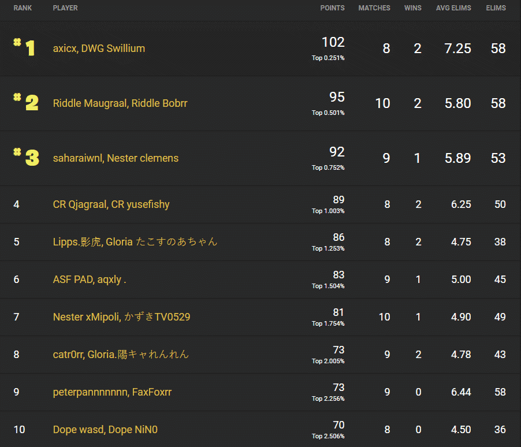521x447 pixels.
Task: Open axicx, DWG Swillium profile
Action: click(99, 49)
